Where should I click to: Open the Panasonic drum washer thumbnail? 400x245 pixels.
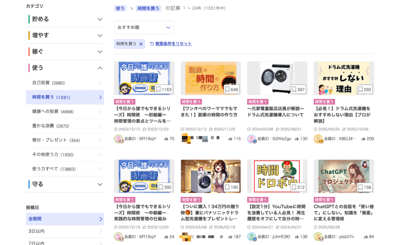point(211,176)
